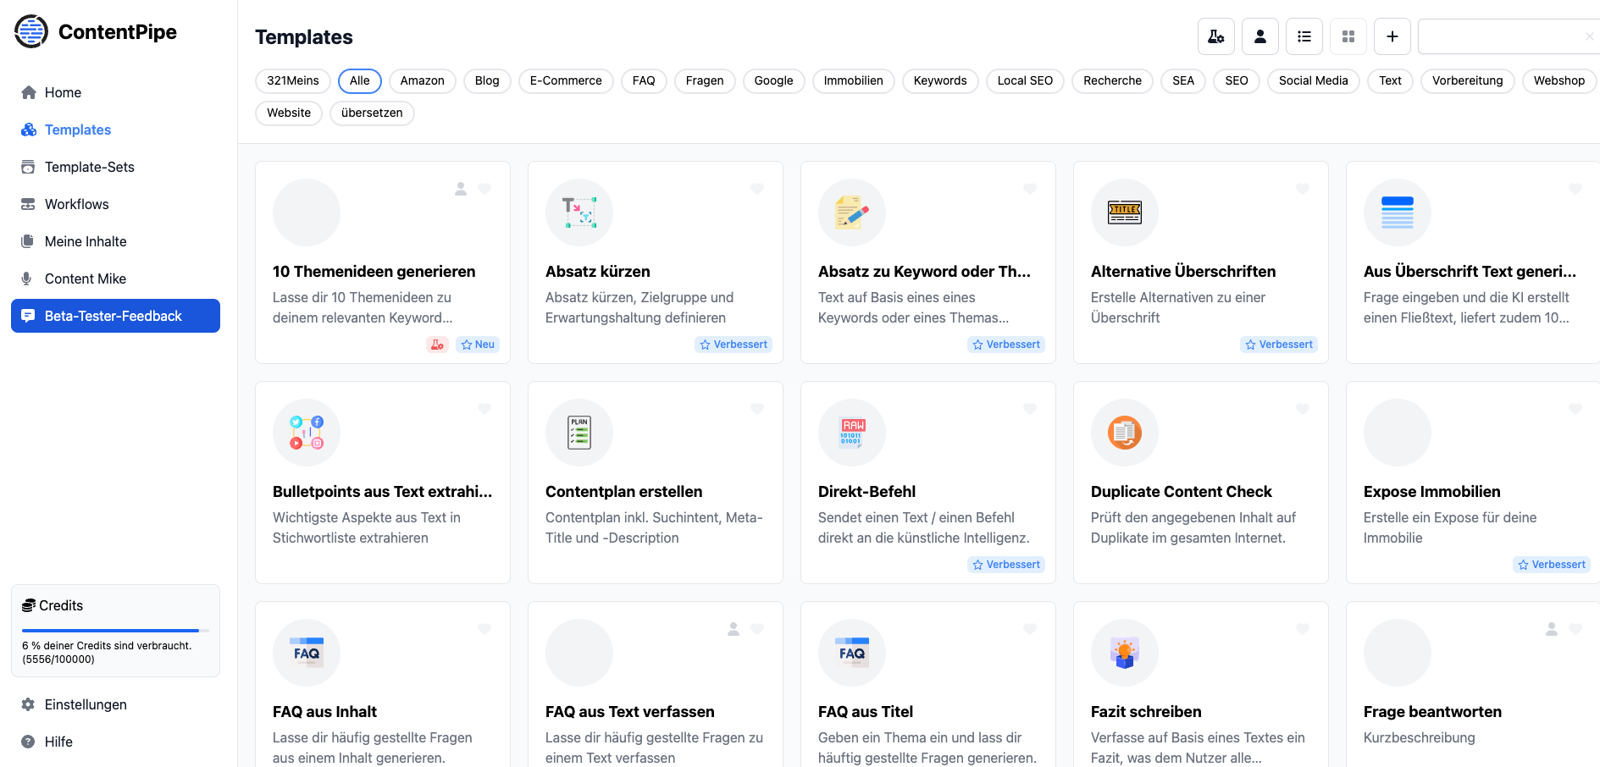Screen dimensions: 1600x767
Task: Favorite the Alternative Überschriften template heart
Action: click(1303, 189)
